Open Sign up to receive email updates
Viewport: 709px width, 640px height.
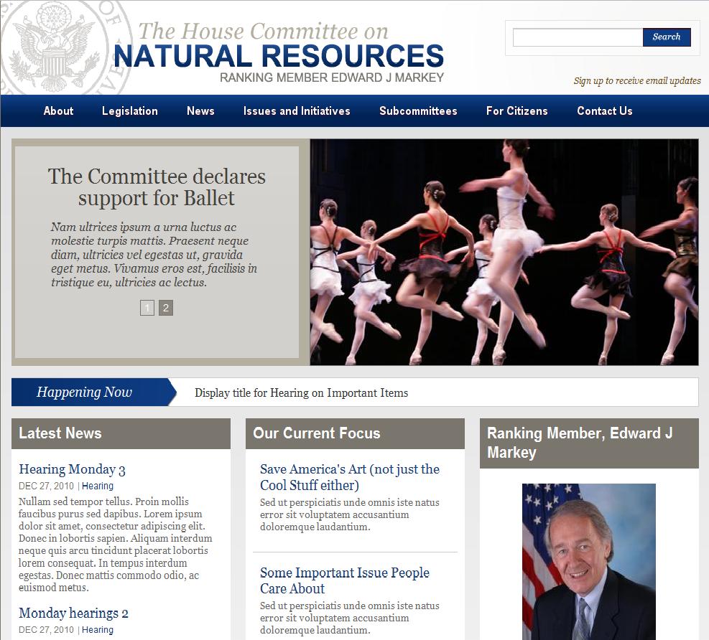pos(636,81)
